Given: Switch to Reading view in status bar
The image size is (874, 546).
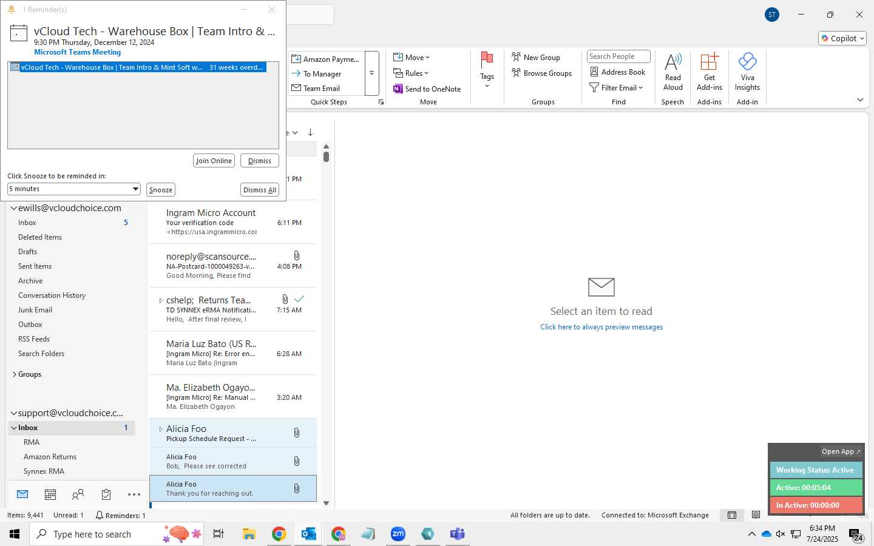Looking at the screenshot, I should [756, 515].
